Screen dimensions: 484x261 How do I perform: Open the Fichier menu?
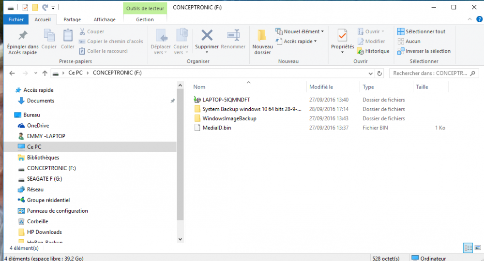tap(16, 20)
